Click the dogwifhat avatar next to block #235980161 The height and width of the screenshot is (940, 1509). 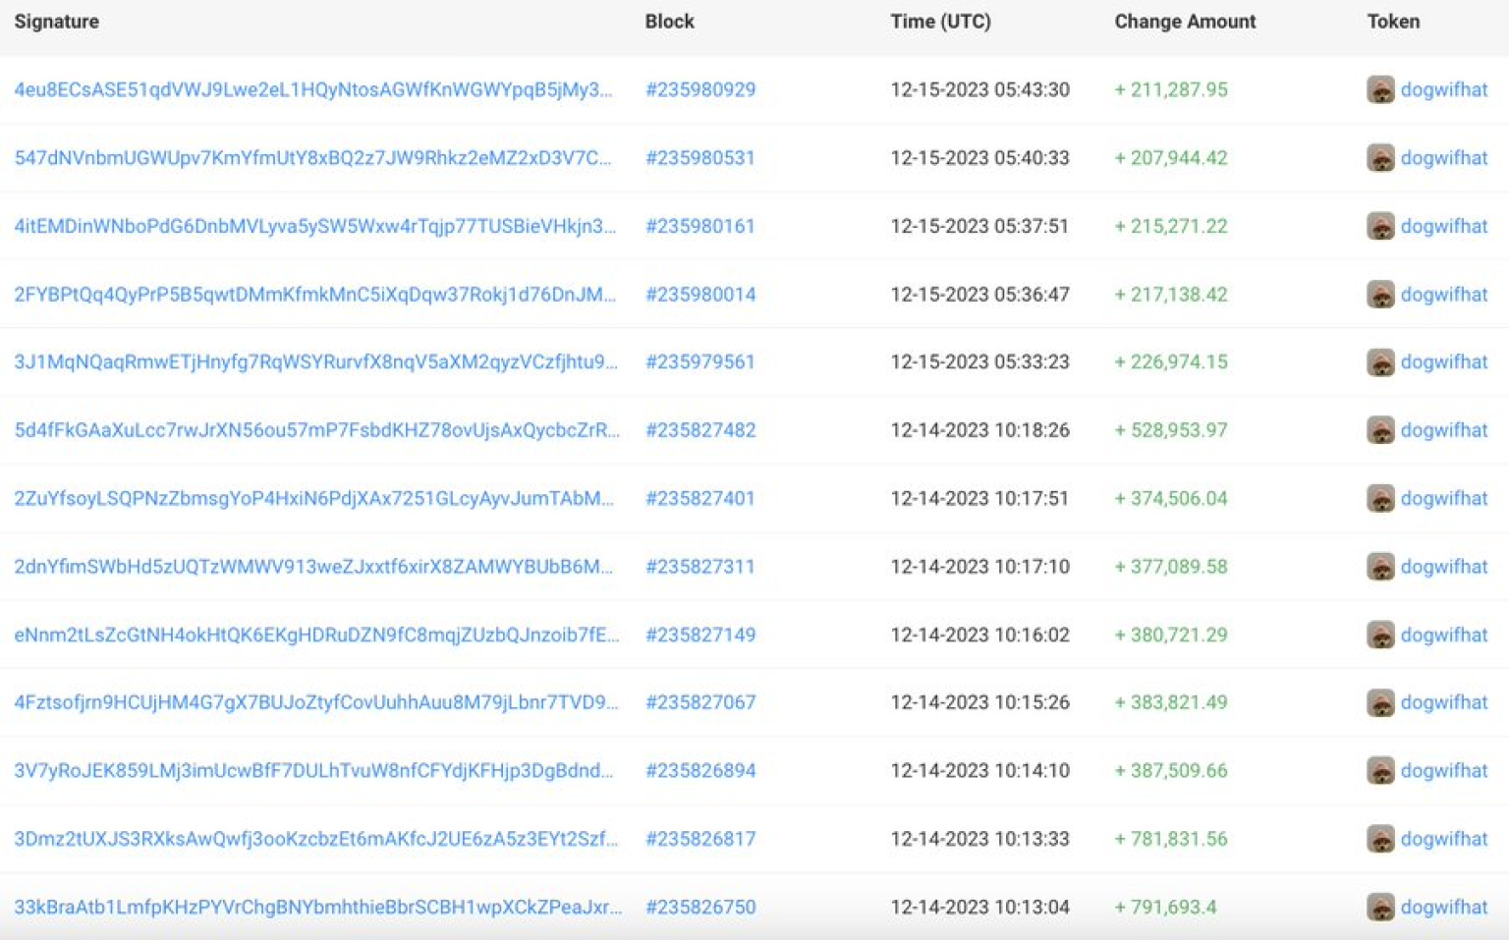[x=1382, y=226]
